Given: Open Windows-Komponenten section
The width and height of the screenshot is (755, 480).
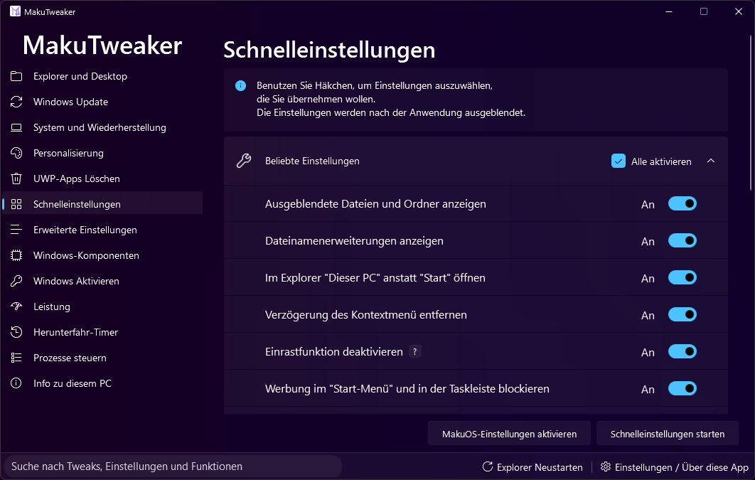Looking at the screenshot, I should (102, 255).
